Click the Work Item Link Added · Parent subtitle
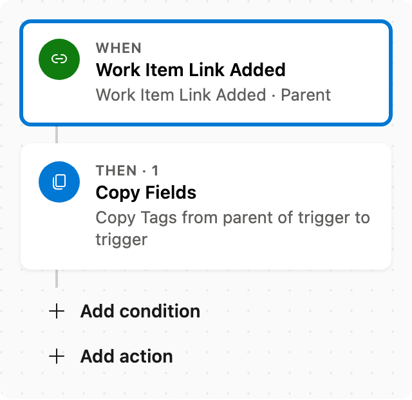Viewport: 412px width, 400px height. point(213,95)
